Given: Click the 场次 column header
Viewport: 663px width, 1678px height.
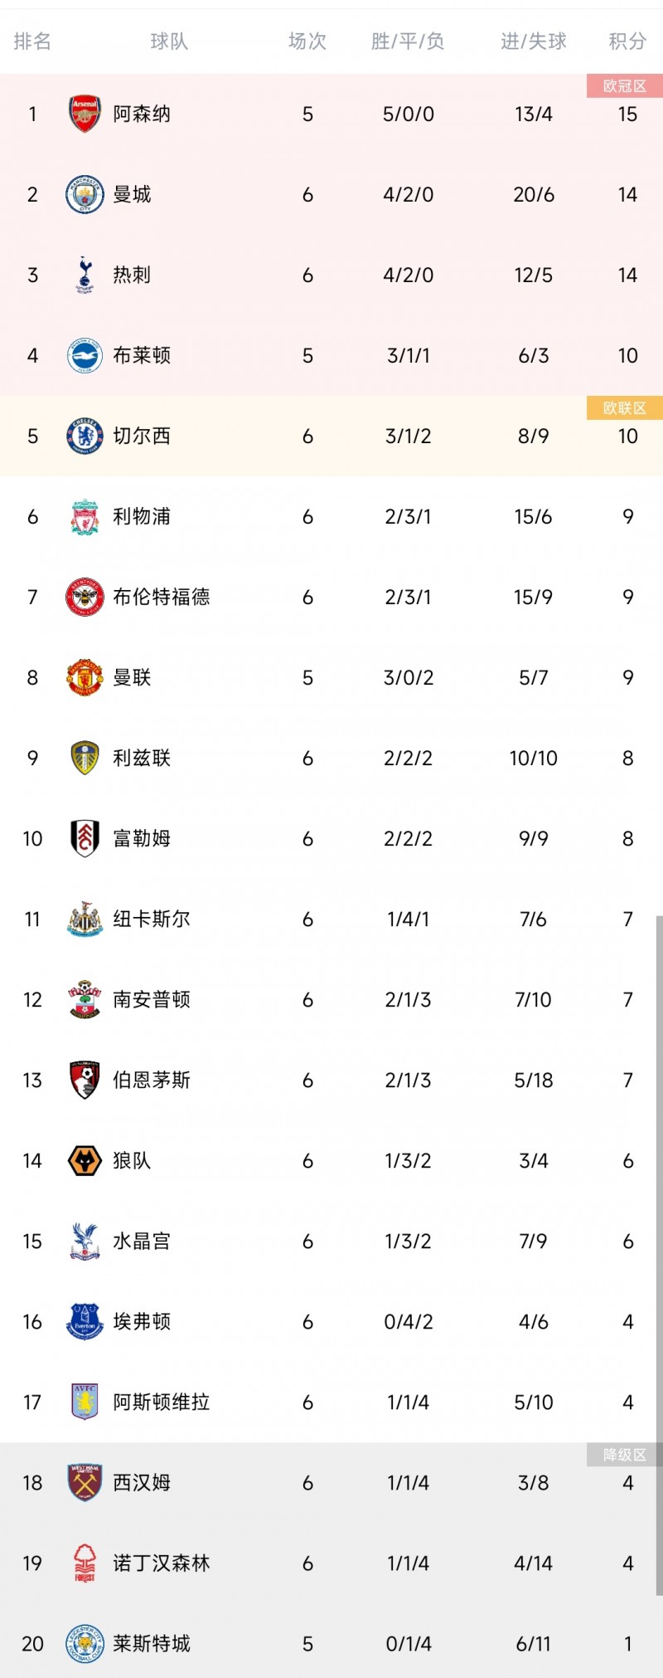Looking at the screenshot, I should 307,41.
